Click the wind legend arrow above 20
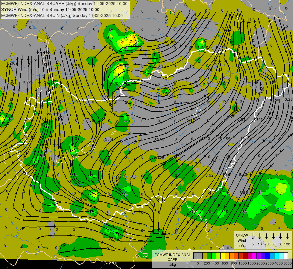Image resolution: width=293 pixels, height=269 pixels. (x=267, y=236)
